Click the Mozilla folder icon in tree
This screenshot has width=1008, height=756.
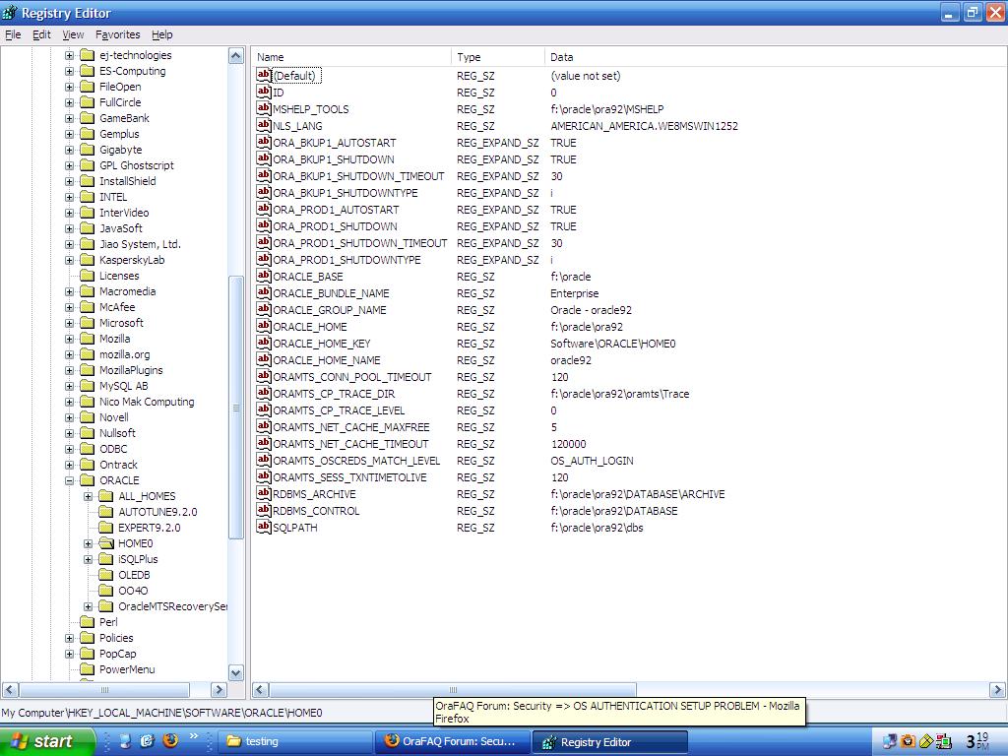tap(87, 339)
